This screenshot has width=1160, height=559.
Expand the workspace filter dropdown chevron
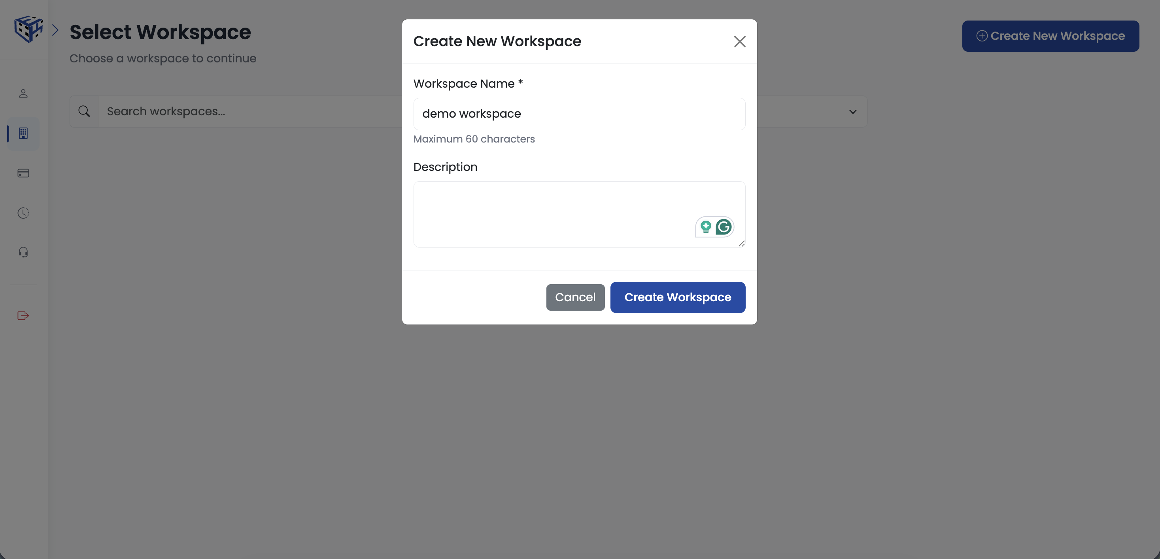pyautogui.click(x=852, y=111)
